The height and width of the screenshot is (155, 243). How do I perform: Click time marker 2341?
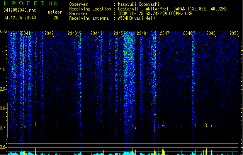[26, 33]
